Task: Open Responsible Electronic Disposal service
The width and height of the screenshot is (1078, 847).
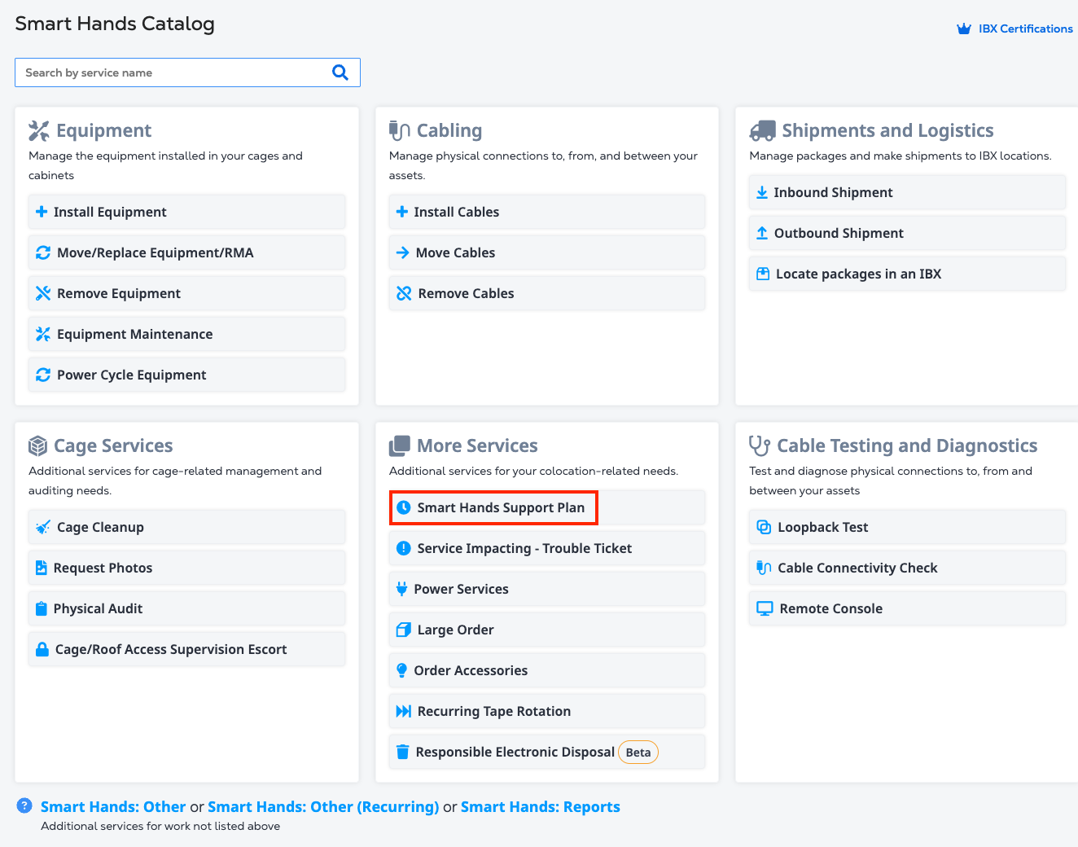Action: point(547,752)
